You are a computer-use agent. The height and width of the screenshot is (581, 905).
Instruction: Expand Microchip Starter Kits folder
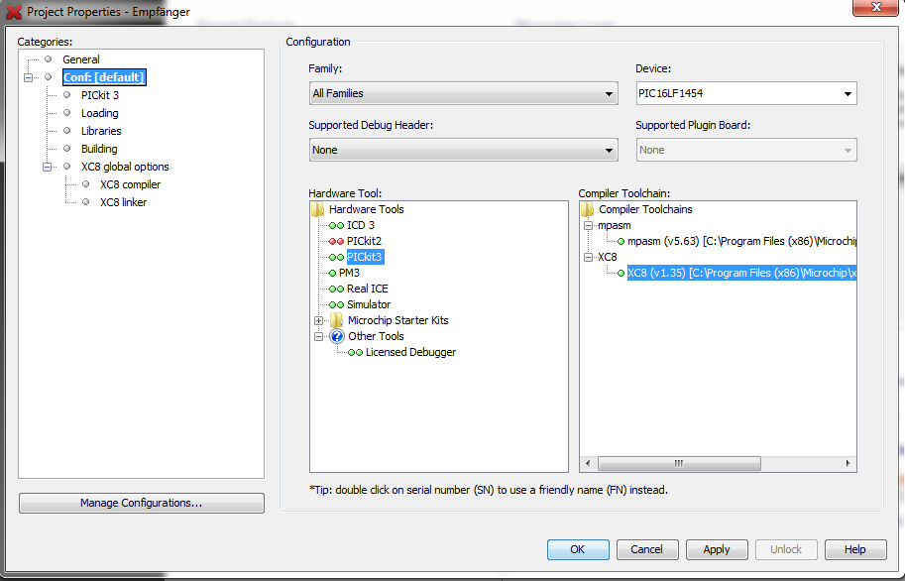(x=318, y=320)
